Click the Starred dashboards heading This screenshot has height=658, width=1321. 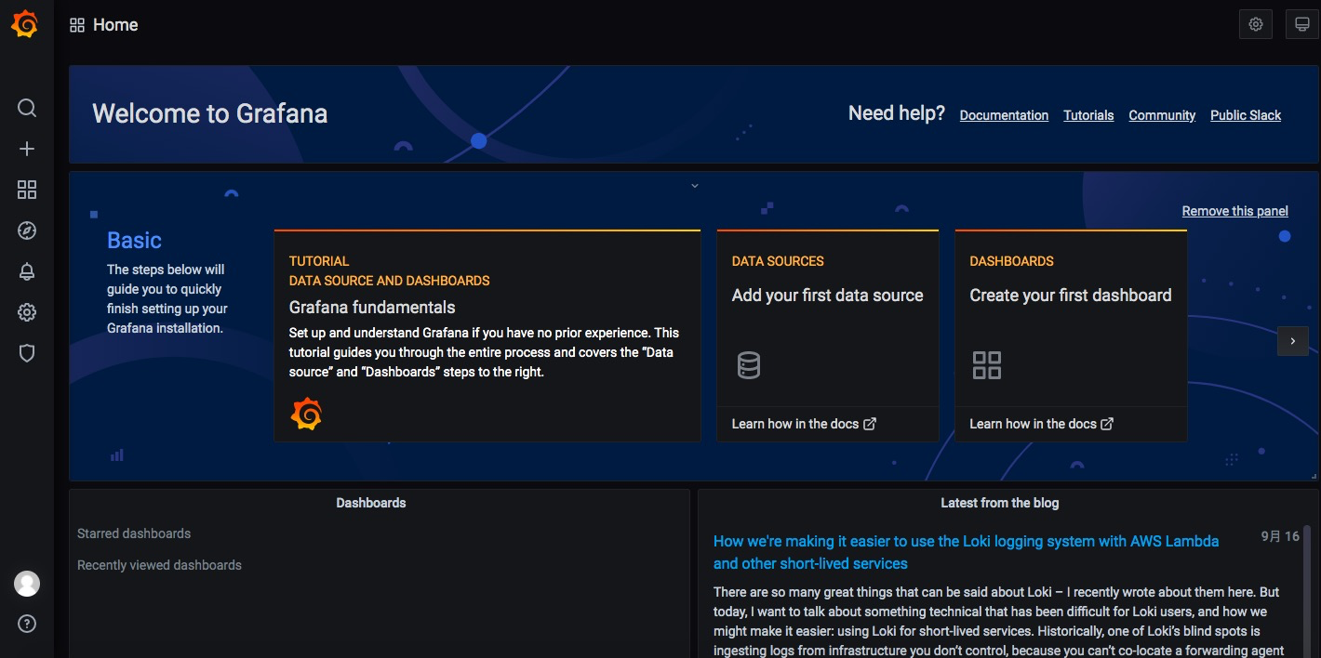[134, 533]
